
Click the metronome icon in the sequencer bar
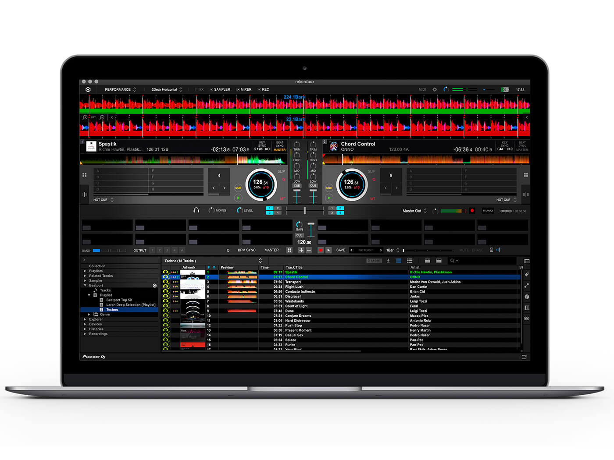coord(491,250)
